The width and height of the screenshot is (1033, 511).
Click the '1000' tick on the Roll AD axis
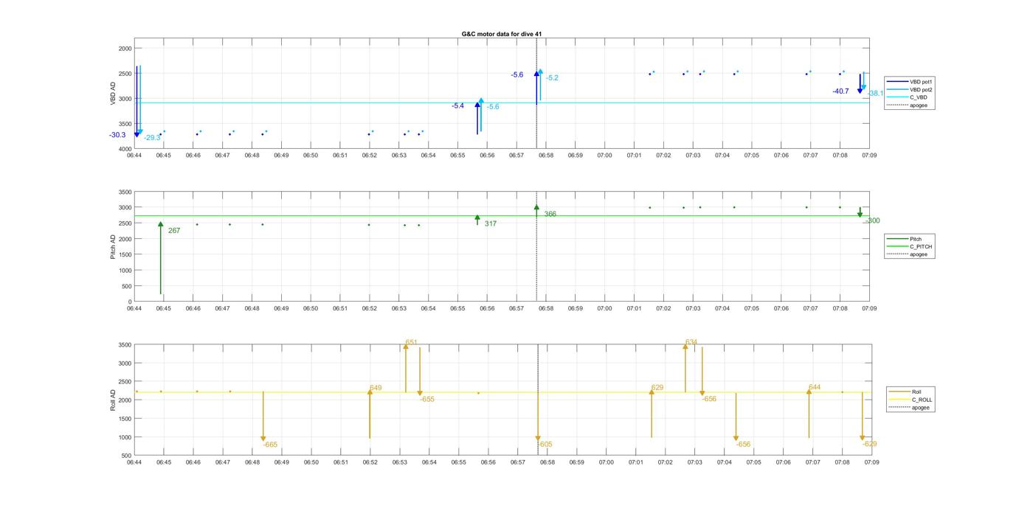125,437
